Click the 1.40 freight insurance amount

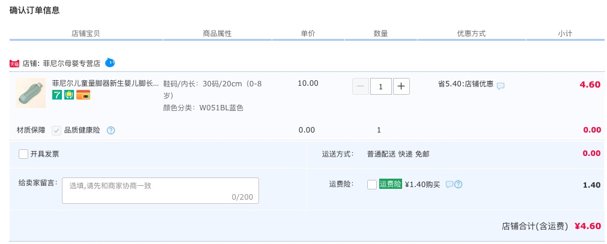591,185
